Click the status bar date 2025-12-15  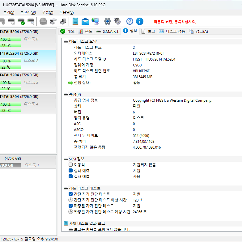[13, 239]
